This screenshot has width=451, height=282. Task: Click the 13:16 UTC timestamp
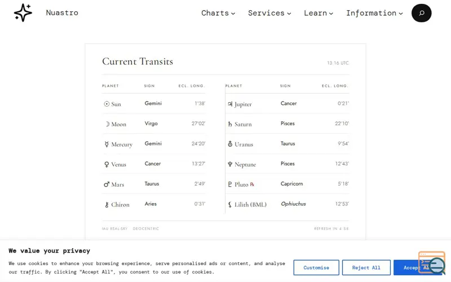(x=338, y=63)
